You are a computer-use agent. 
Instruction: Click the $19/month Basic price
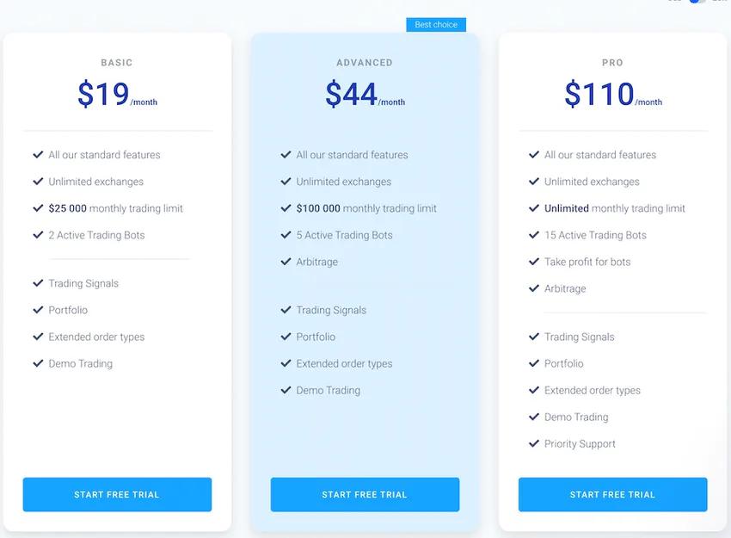(x=117, y=94)
